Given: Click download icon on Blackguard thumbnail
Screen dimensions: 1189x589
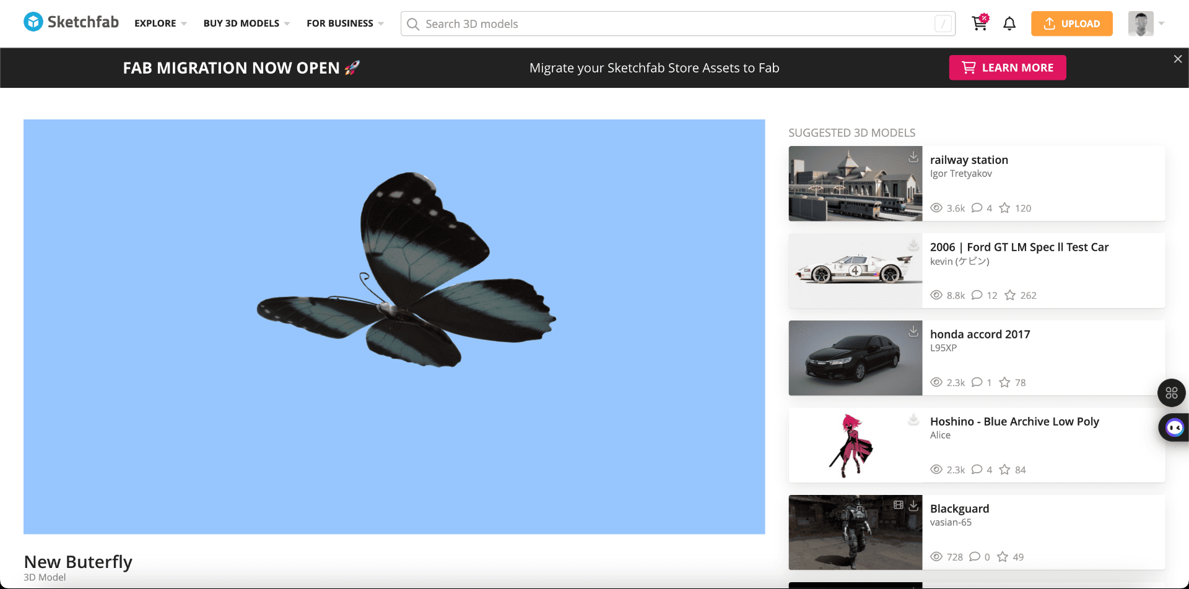Looking at the screenshot, I should [x=913, y=505].
